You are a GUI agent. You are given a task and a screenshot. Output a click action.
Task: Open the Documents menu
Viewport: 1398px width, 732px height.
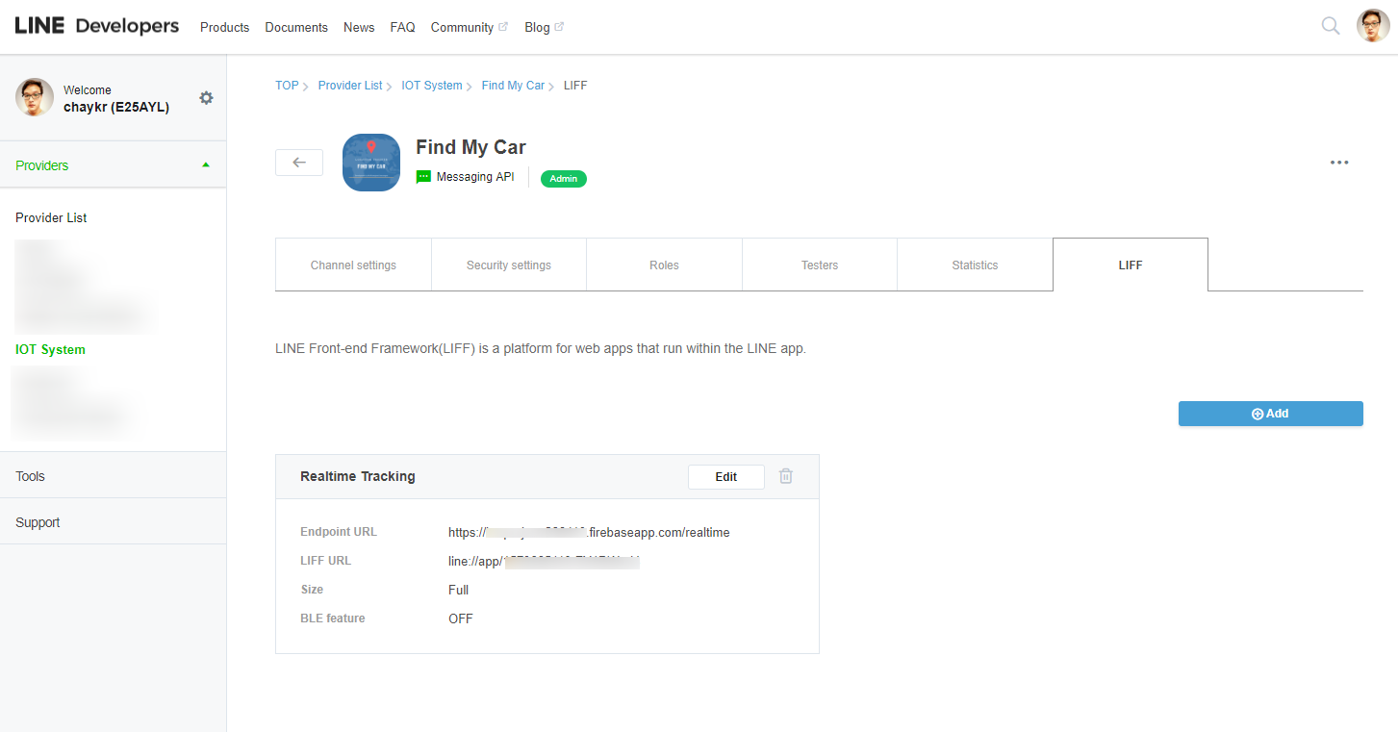tap(296, 27)
